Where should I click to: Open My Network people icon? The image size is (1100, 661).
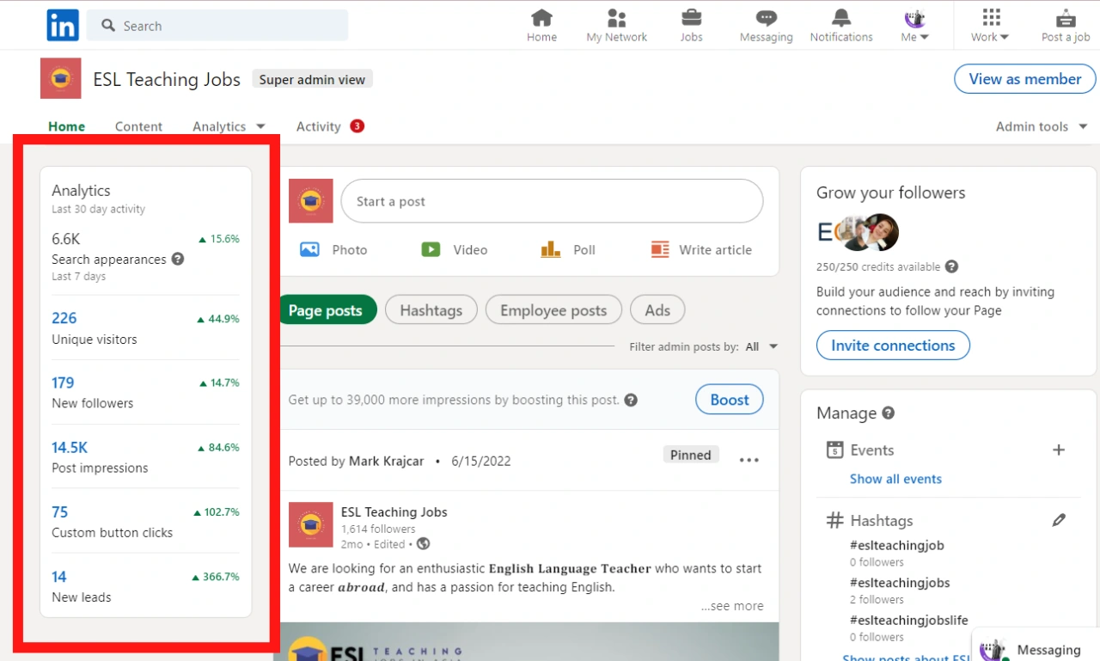tap(616, 18)
